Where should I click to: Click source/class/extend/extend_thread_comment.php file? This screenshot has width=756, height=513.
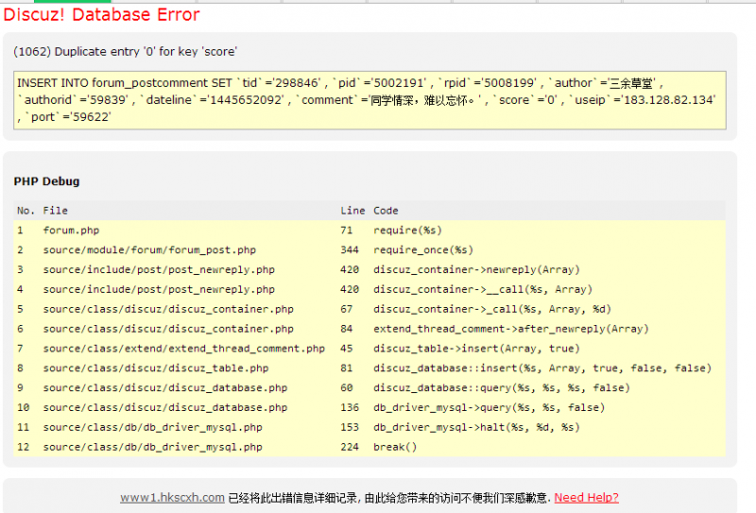(x=183, y=349)
